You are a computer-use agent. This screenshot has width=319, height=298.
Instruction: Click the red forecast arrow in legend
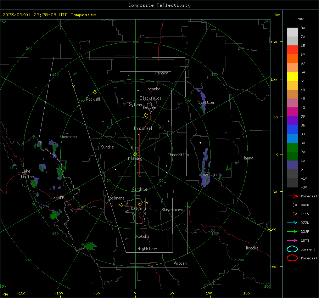click(292, 196)
